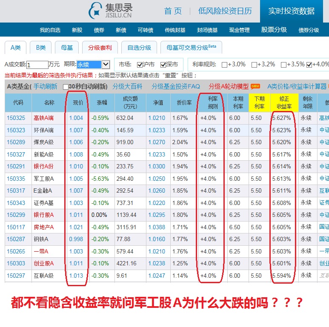
Task: Open 封闭债基 in the blue menu
Action: [207, 30]
